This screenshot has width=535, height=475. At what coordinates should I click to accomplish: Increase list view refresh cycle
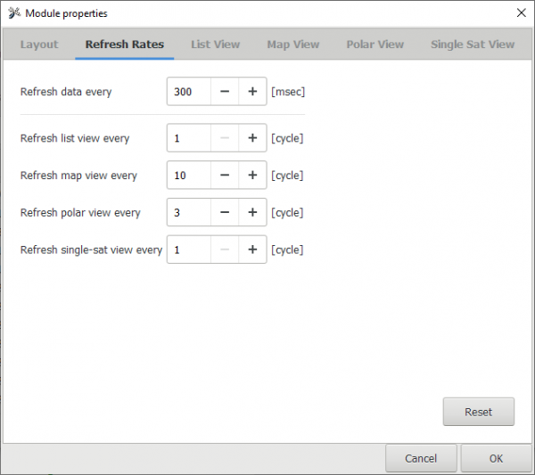pyautogui.click(x=252, y=138)
